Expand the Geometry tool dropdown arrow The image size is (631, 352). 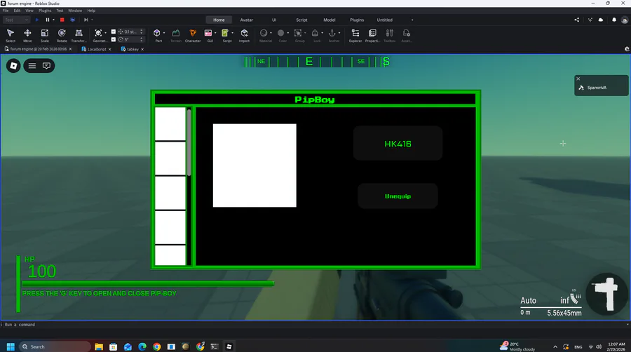[x=105, y=33]
